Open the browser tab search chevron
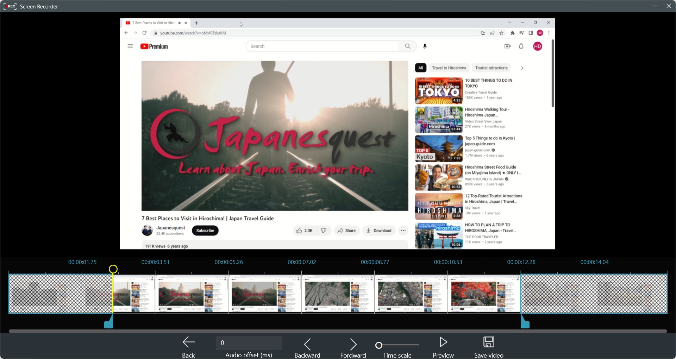Image resolution: width=676 pixels, height=359 pixels. (509, 22)
